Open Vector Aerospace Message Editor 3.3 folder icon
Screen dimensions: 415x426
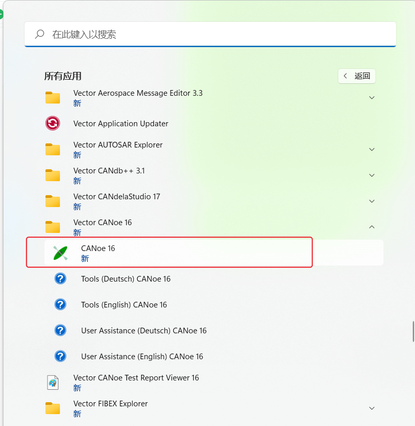click(53, 97)
